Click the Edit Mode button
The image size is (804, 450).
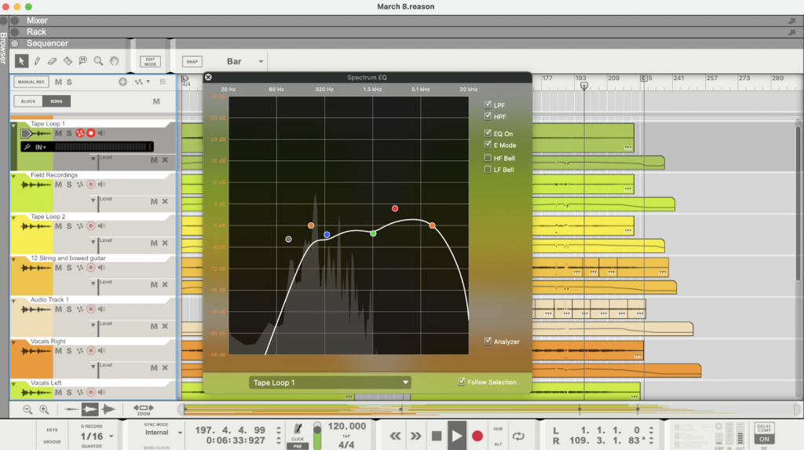coord(149,61)
